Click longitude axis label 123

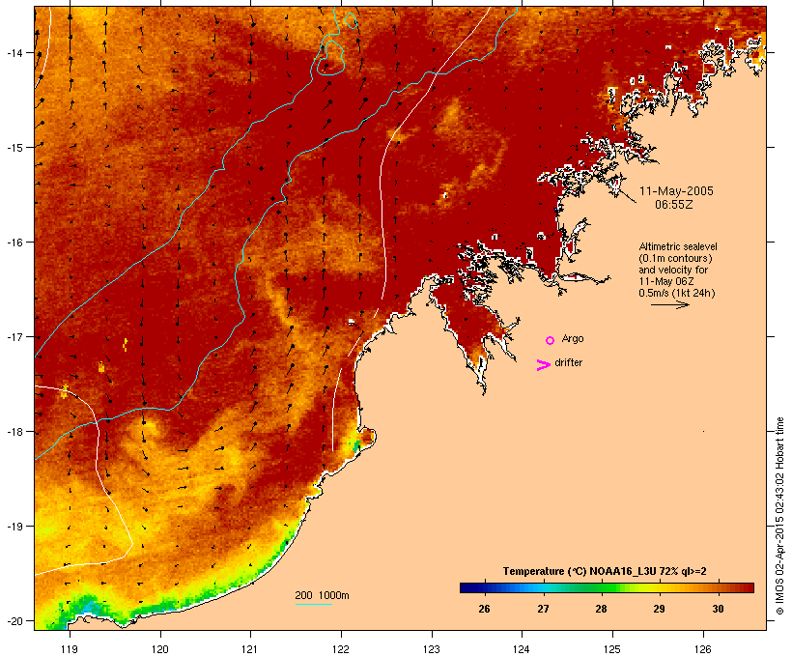[432, 649]
